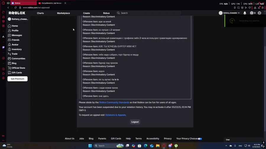Open browser history from Opera sidebar
This screenshot has width=266, height=149.
3,69
